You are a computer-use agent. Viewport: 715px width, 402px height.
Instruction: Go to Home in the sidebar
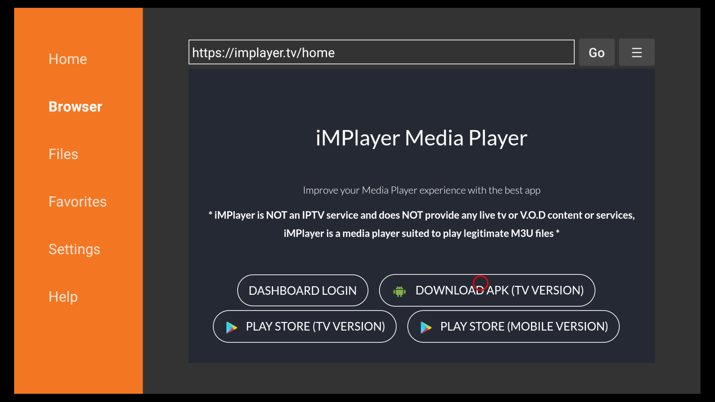68,59
